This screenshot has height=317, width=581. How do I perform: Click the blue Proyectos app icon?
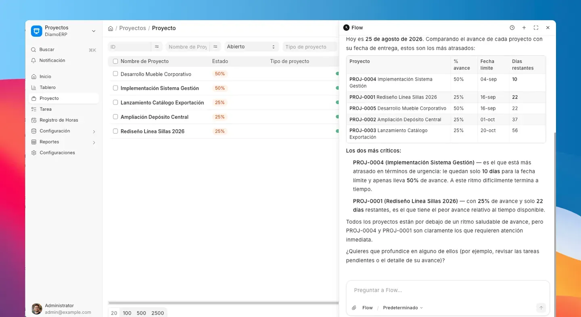click(37, 31)
